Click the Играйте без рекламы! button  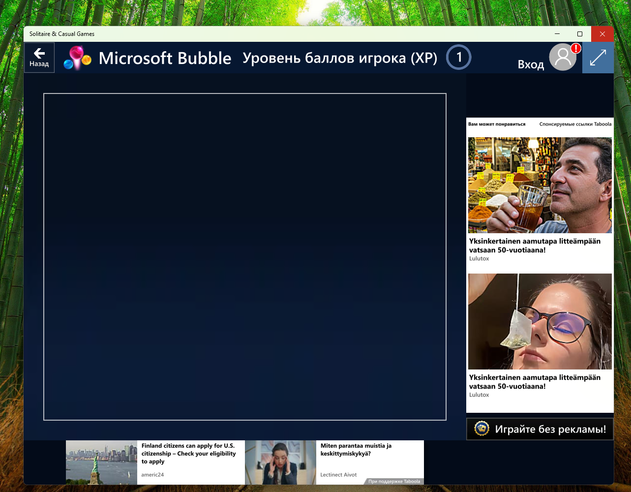[x=540, y=429]
